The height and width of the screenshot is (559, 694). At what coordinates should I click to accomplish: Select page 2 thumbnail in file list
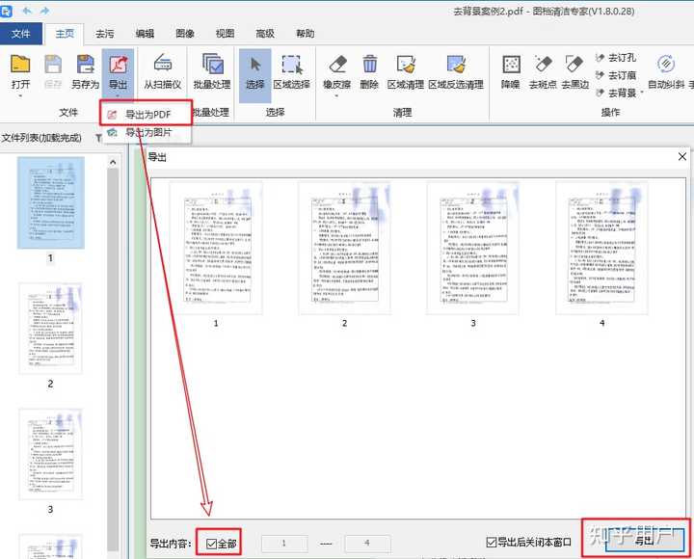(50, 329)
